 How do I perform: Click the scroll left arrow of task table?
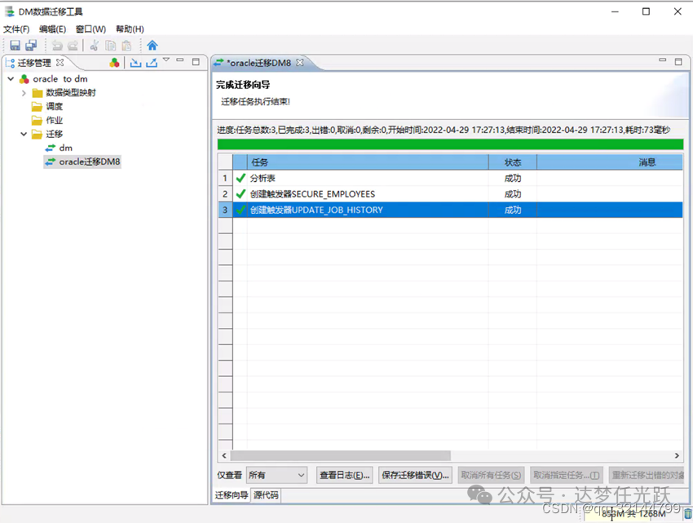[224, 455]
